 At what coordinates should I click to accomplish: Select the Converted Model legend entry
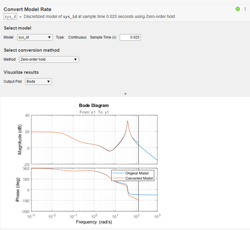click(140, 178)
